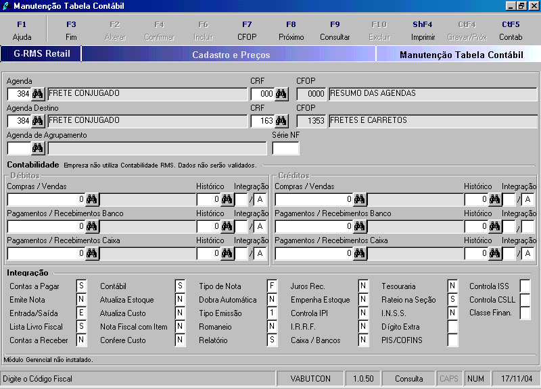The height and width of the screenshot is (389, 541).
Task: Go to F8 Próximo record
Action: tap(291, 30)
